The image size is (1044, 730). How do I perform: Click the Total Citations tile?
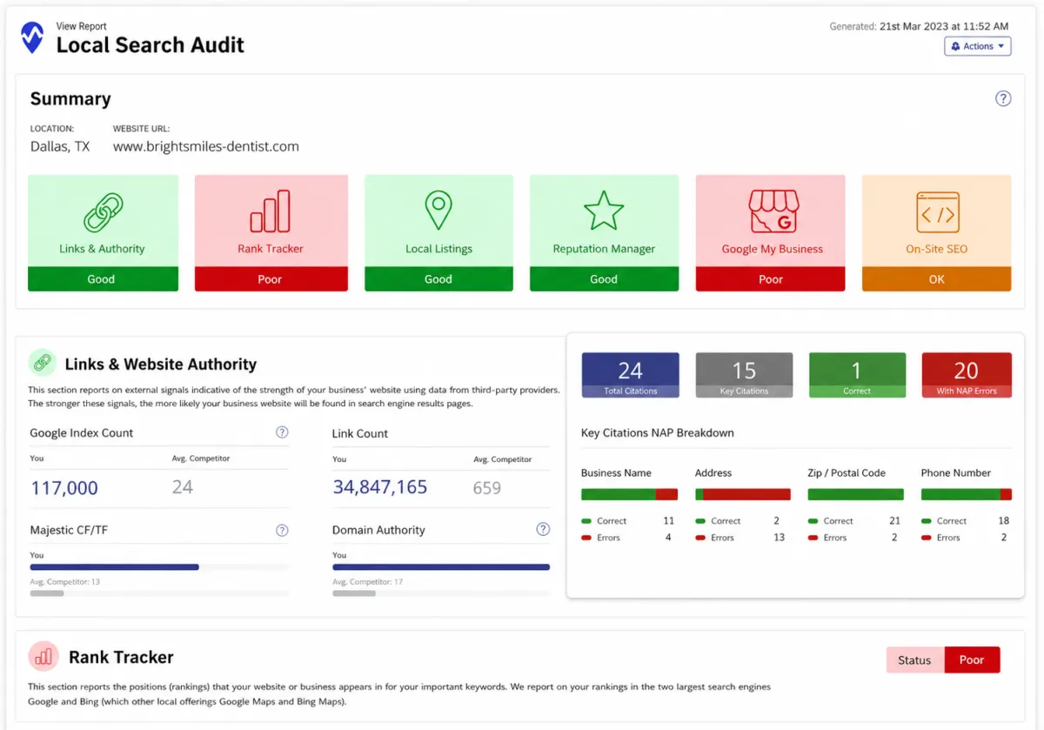630,375
